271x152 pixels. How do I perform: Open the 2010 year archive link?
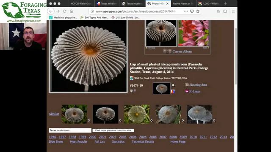pyautogui.click(x=193, y=137)
